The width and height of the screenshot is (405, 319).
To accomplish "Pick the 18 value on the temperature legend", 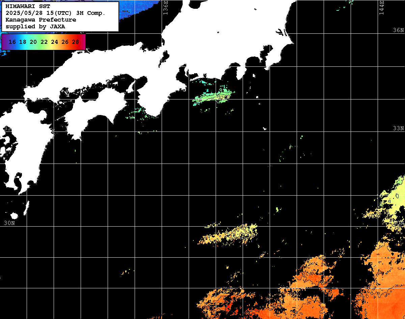I will click(x=23, y=42).
